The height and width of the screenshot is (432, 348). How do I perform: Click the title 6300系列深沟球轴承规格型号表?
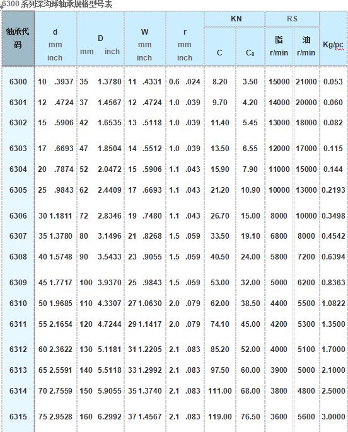(57, 4)
